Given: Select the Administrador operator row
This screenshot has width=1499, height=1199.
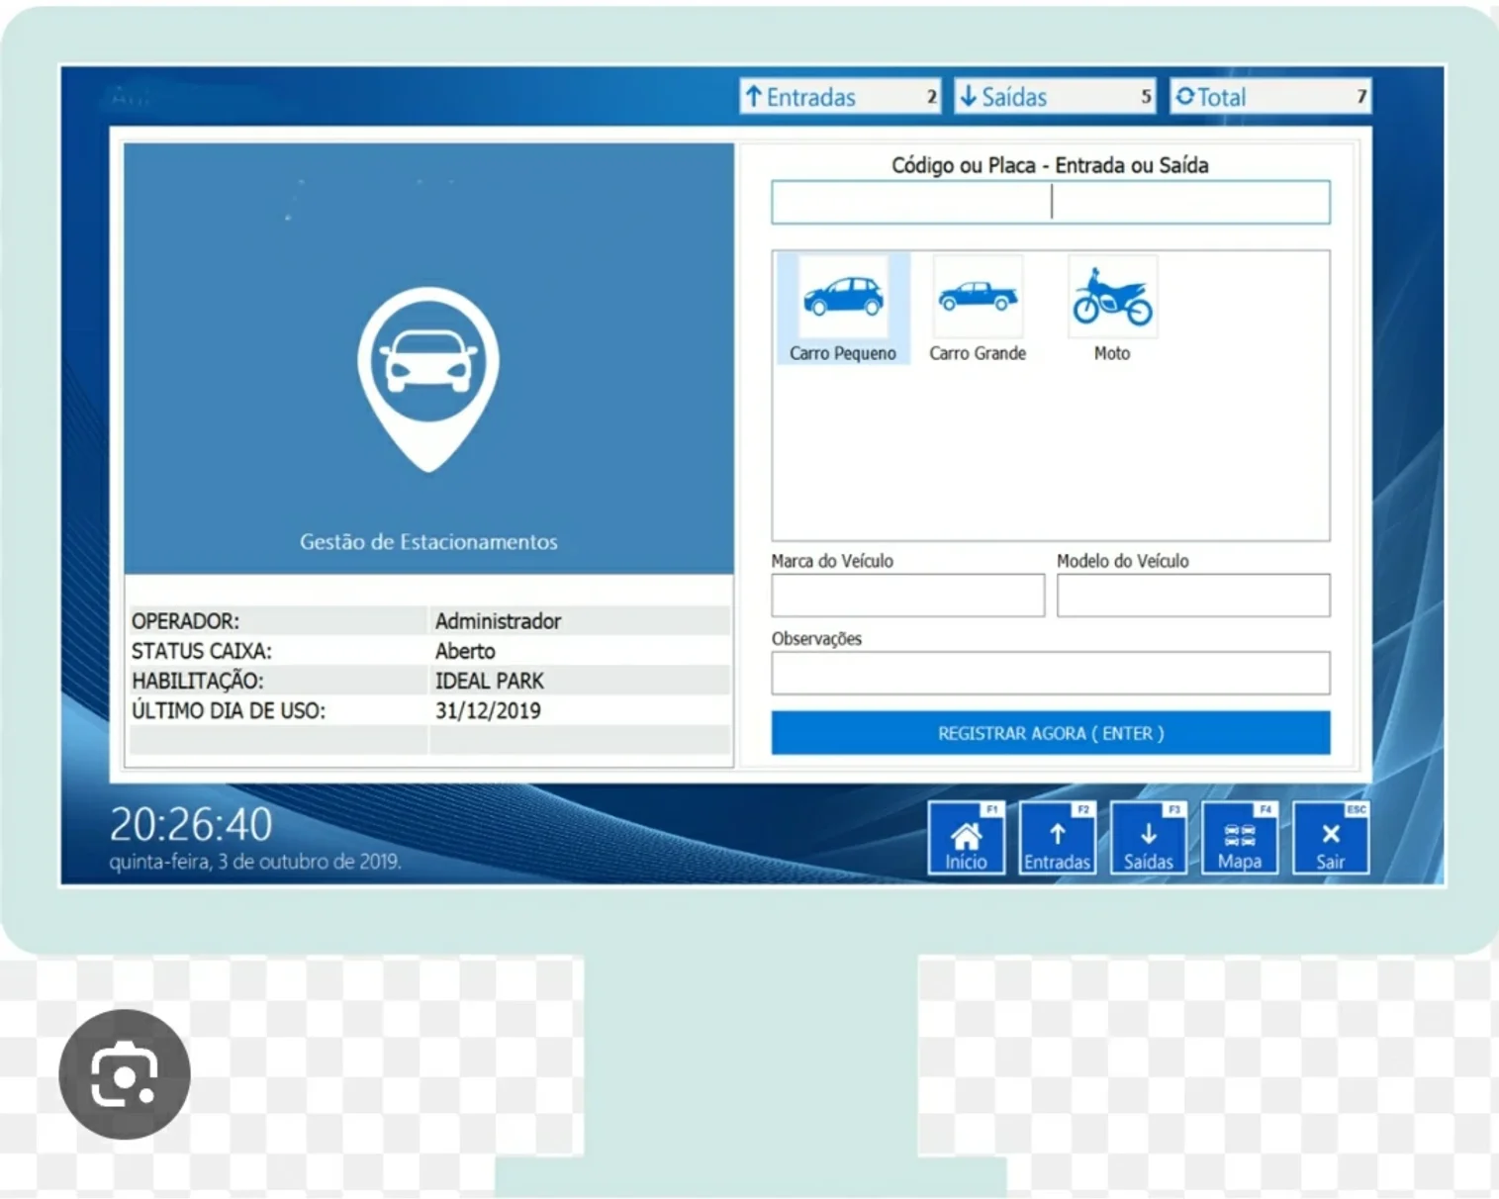Looking at the screenshot, I should tap(429, 620).
